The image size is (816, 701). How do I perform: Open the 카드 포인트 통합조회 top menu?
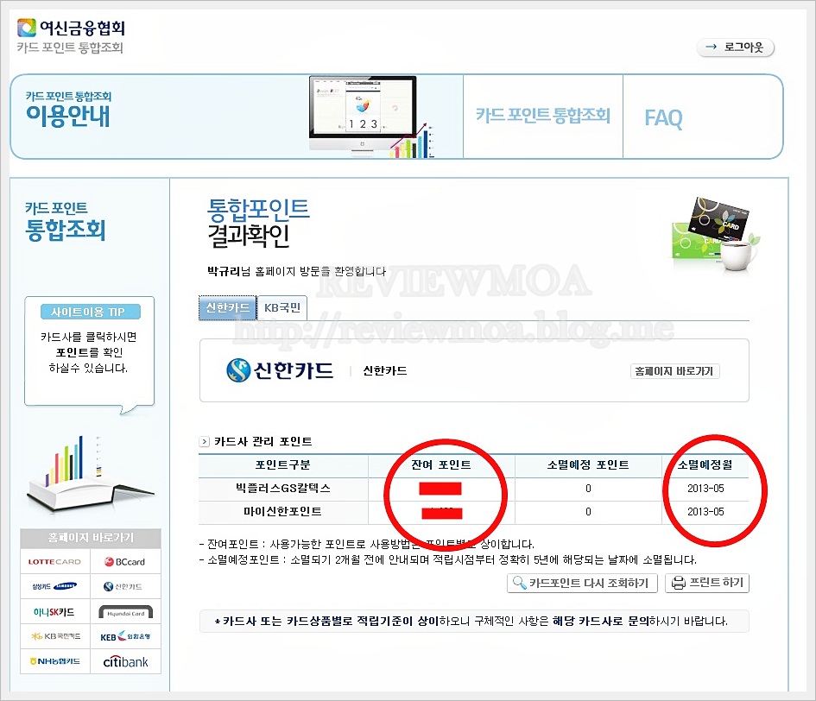click(x=542, y=116)
